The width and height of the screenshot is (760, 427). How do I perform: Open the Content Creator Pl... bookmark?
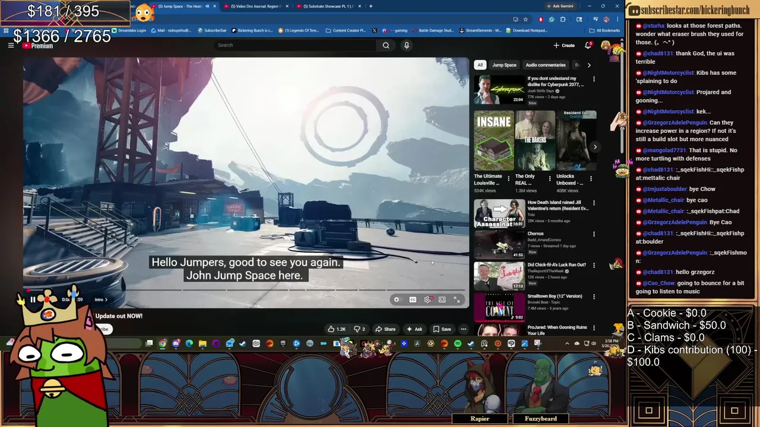[346, 30]
